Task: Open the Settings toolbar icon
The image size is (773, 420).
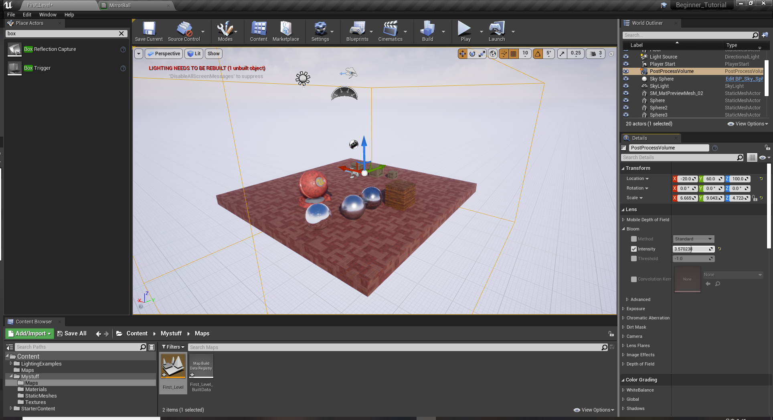Action: (320, 31)
